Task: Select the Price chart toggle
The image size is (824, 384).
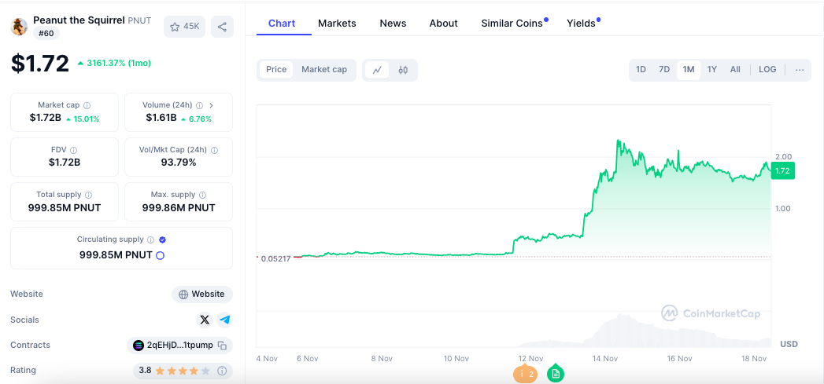Action: 276,70
